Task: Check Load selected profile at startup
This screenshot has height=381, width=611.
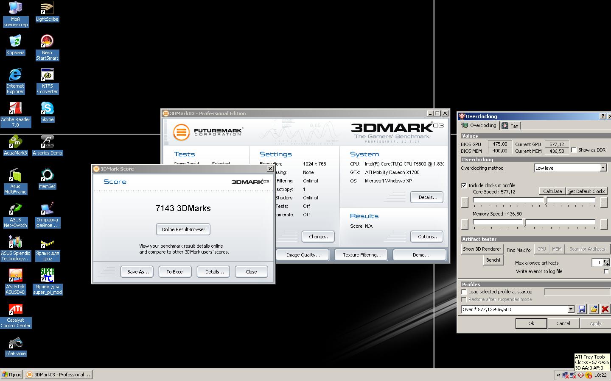Action: pyautogui.click(x=464, y=292)
